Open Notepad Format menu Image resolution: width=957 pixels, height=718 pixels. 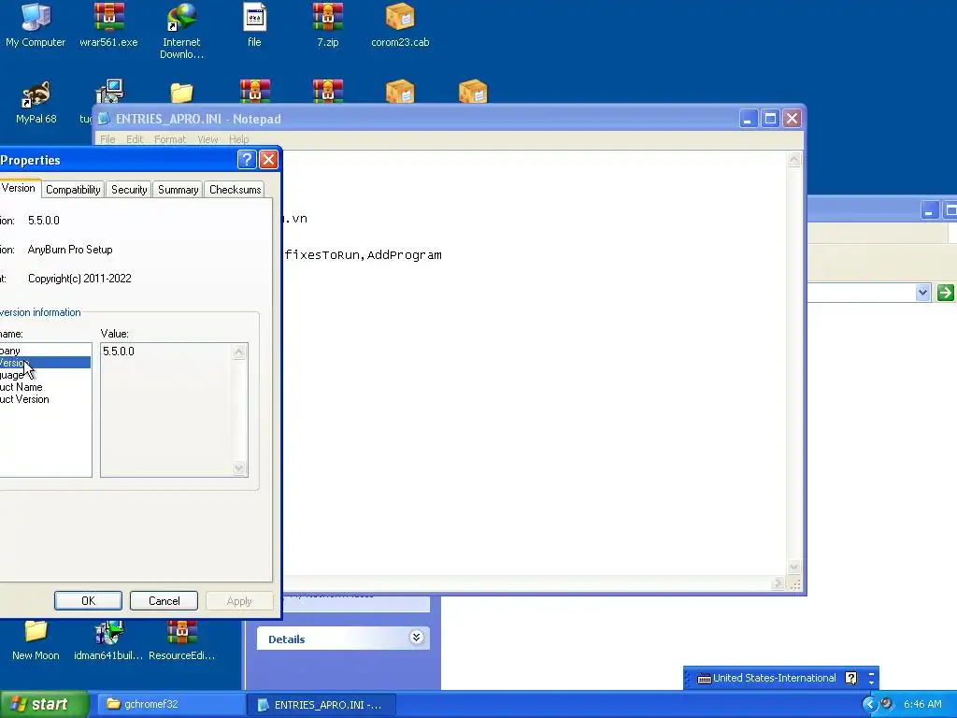170,139
